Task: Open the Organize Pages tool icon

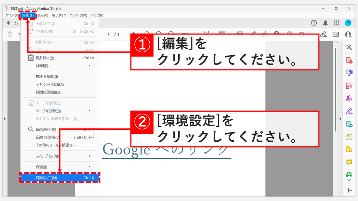Action: (349, 86)
